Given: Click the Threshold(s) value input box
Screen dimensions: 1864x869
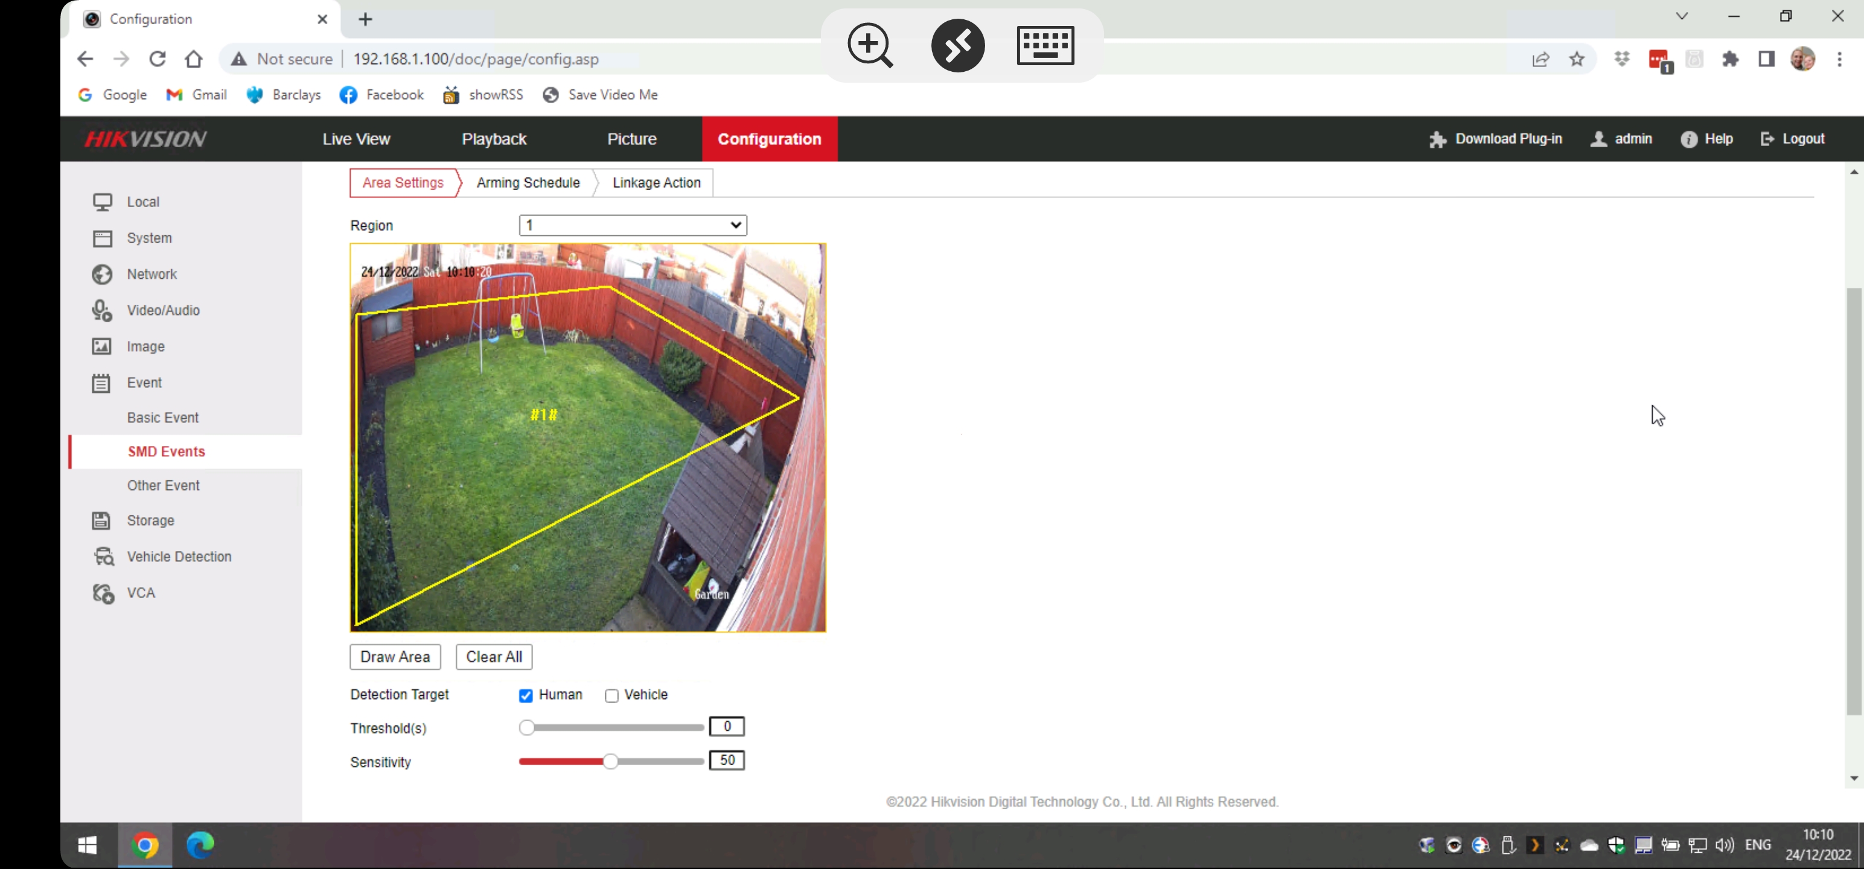Looking at the screenshot, I should coord(727,727).
